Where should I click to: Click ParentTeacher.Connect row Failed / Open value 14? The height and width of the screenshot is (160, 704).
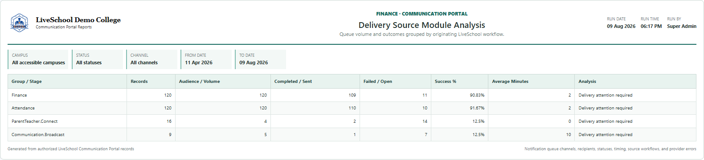[x=425, y=121]
